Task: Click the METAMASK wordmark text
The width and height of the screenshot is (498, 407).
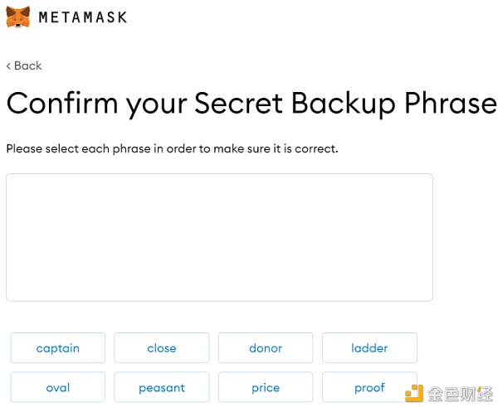Action: pos(83,17)
